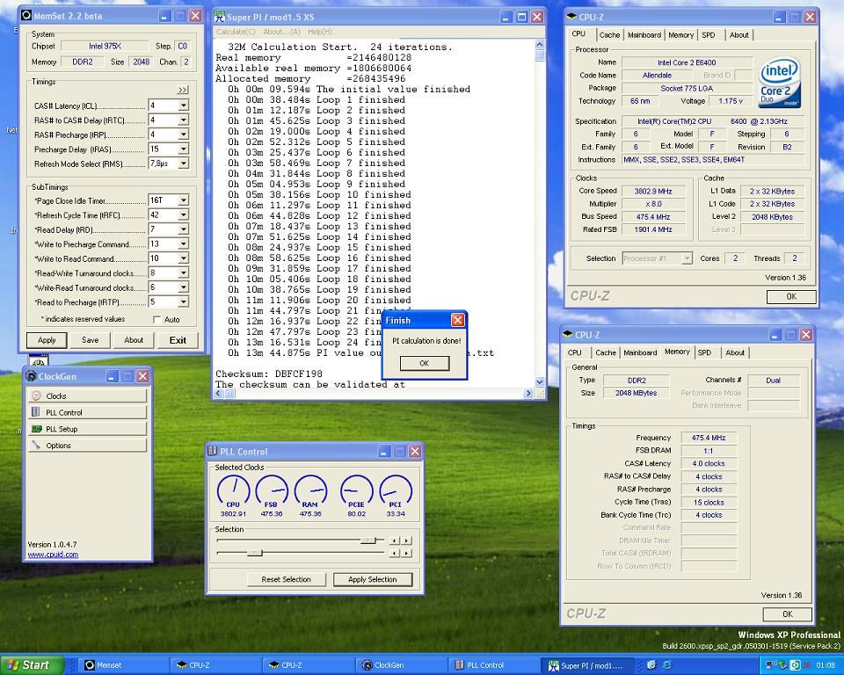The image size is (844, 675).
Task: Click the green square tray icon
Action: point(795,665)
